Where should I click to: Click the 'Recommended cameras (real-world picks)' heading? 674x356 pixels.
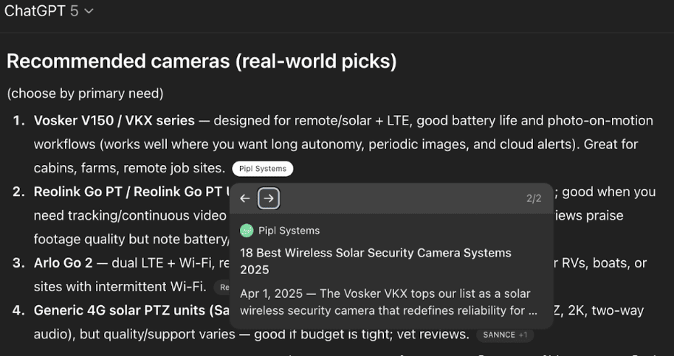pyautogui.click(x=202, y=61)
